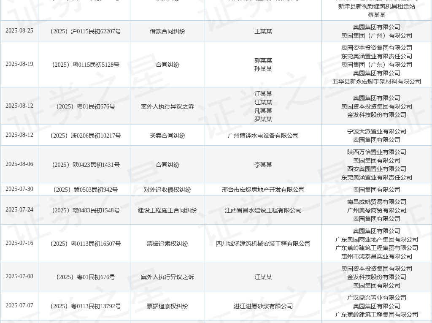Click 江西省昌水建设工程有限公司

point(263,210)
